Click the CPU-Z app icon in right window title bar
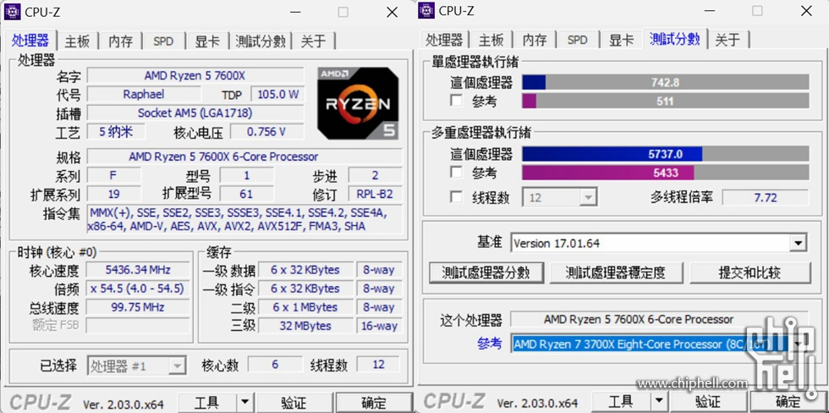Image resolution: width=829 pixels, height=413 pixels. click(x=426, y=10)
